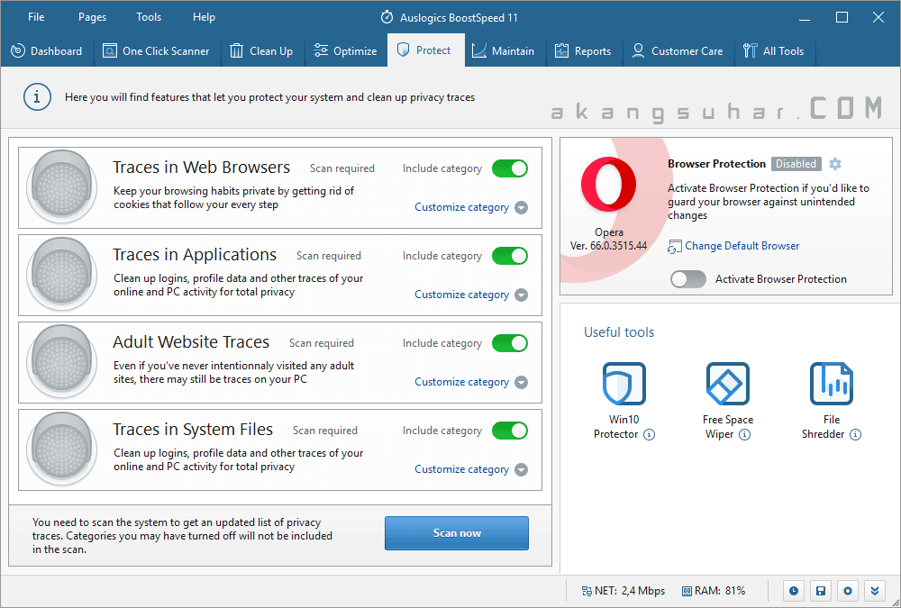
Task: Open settings gear in status bar
Action: point(848,590)
